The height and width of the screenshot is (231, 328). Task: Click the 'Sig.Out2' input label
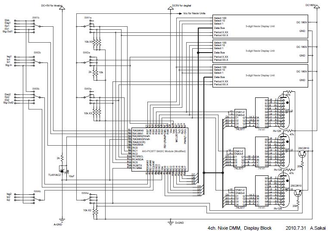coord(8,103)
